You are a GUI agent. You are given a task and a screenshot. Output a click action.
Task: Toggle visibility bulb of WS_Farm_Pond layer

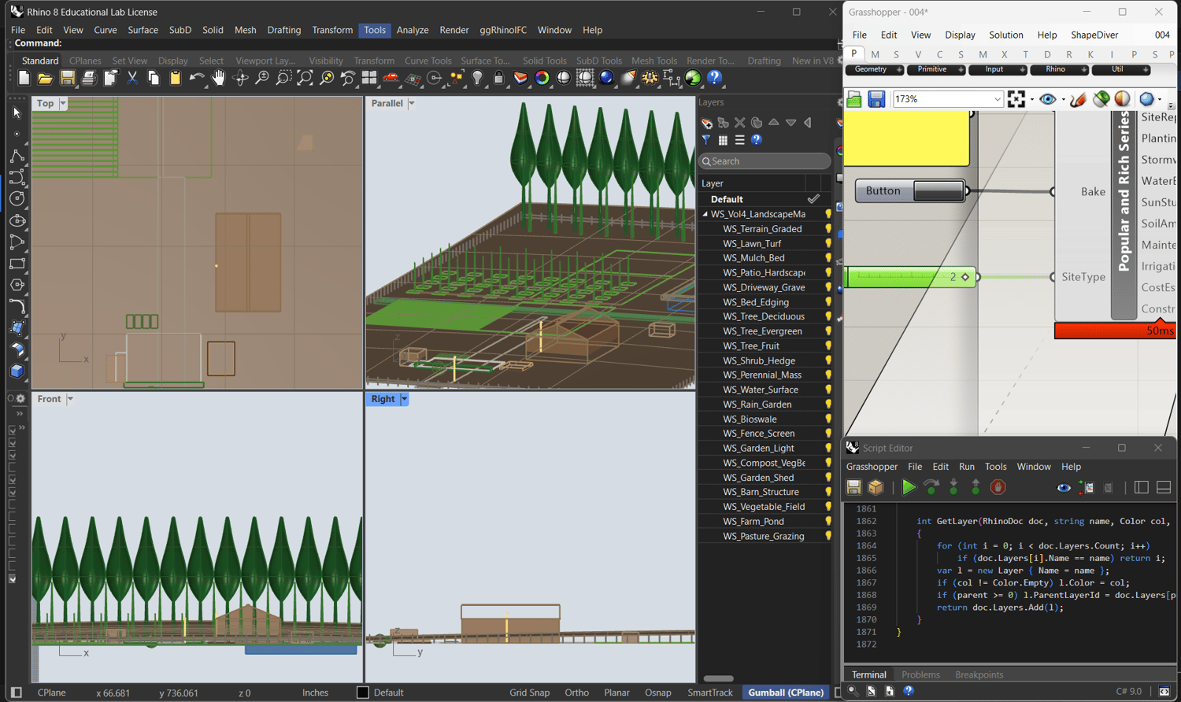click(827, 522)
